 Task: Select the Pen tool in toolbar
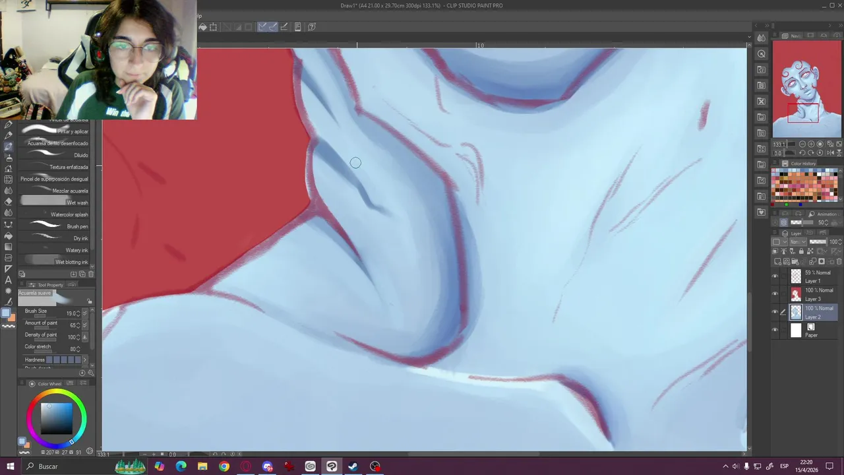click(9, 124)
